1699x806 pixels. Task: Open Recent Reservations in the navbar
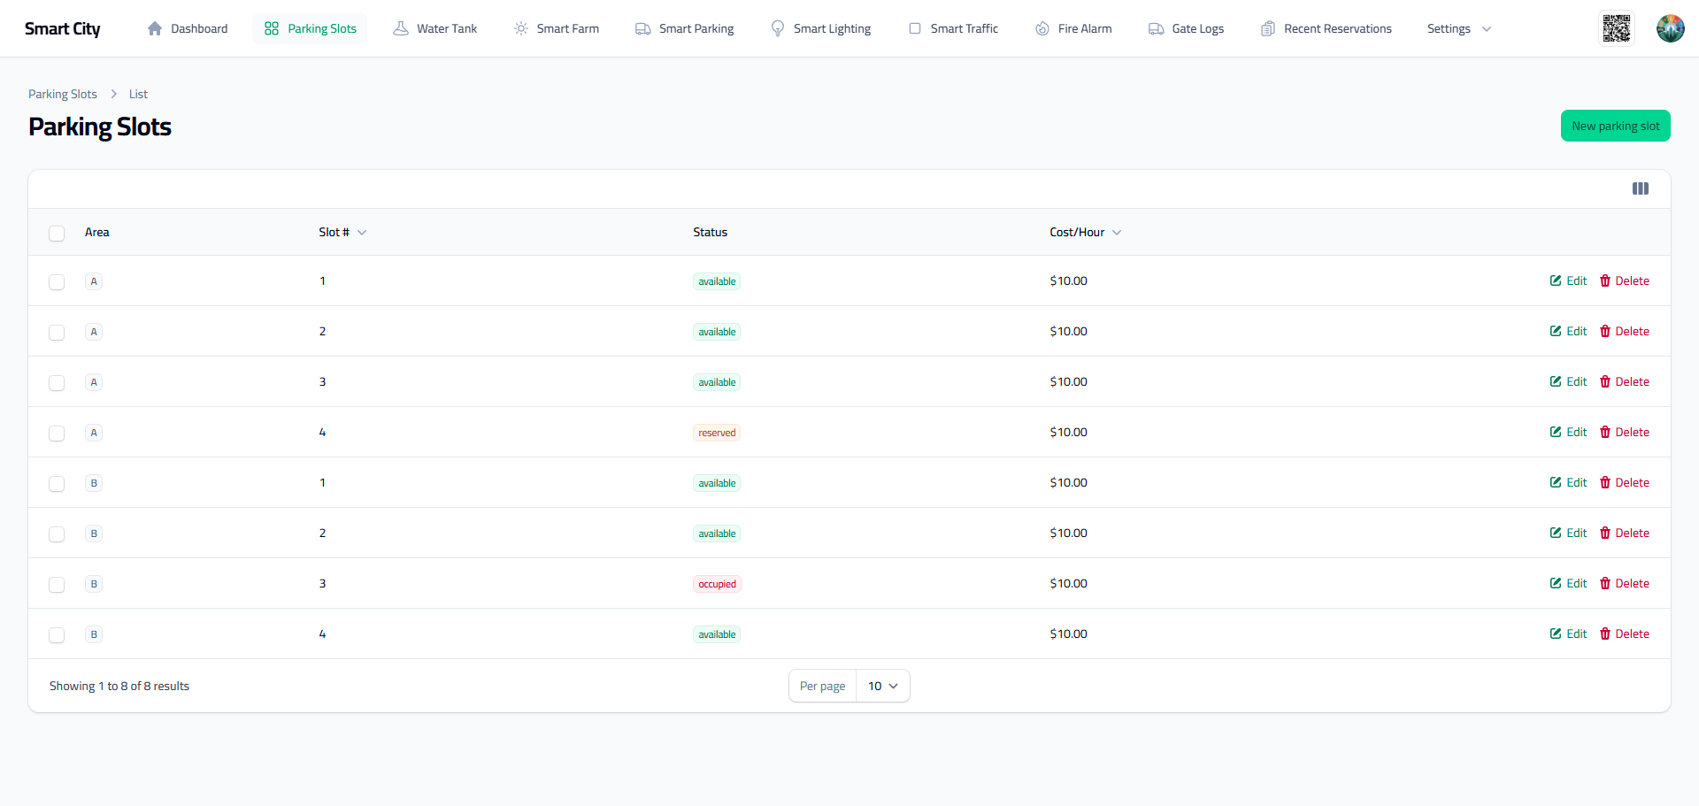pyautogui.click(x=1326, y=28)
